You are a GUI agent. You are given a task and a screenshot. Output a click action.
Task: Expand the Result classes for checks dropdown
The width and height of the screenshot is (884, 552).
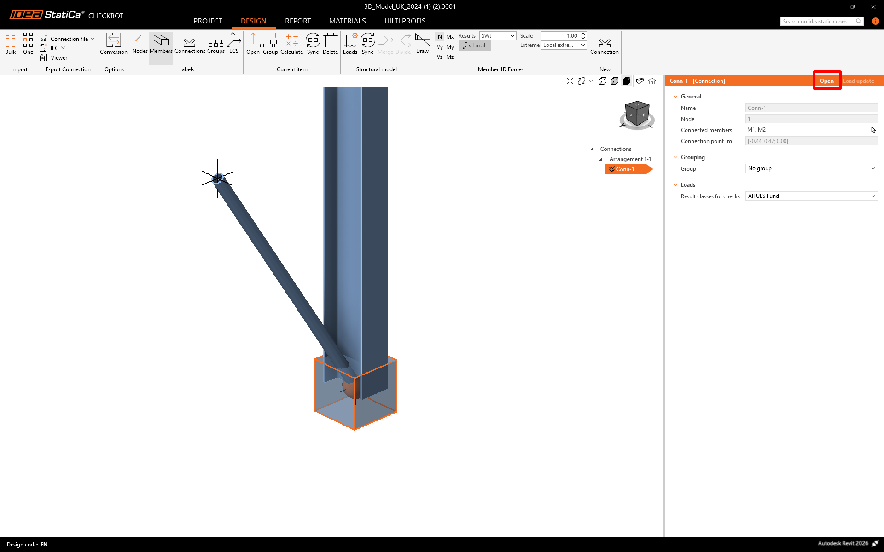(811, 196)
